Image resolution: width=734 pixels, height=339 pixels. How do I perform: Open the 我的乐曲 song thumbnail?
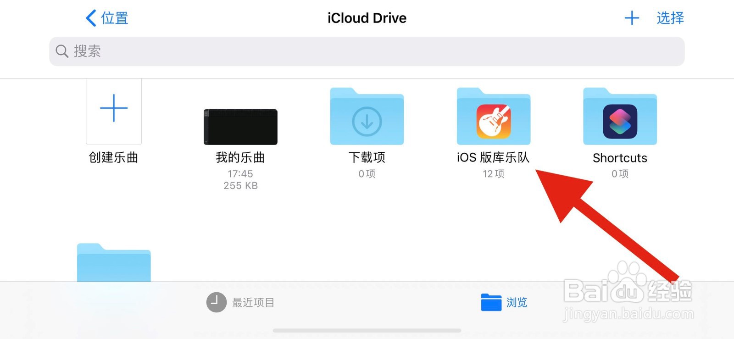(240, 127)
